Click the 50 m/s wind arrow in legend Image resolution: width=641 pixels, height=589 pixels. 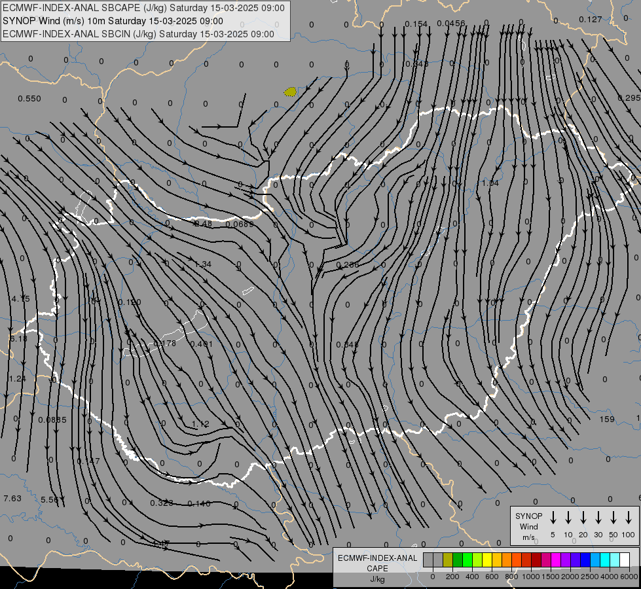[x=614, y=518]
